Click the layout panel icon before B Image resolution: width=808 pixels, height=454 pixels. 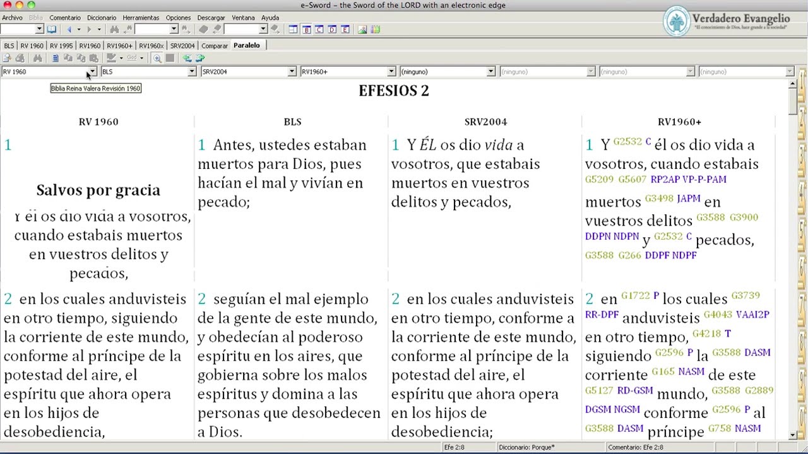click(293, 29)
